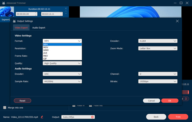Switch to the Audio Export tab
Viewport: 192px width, 122px height.
click(39, 28)
